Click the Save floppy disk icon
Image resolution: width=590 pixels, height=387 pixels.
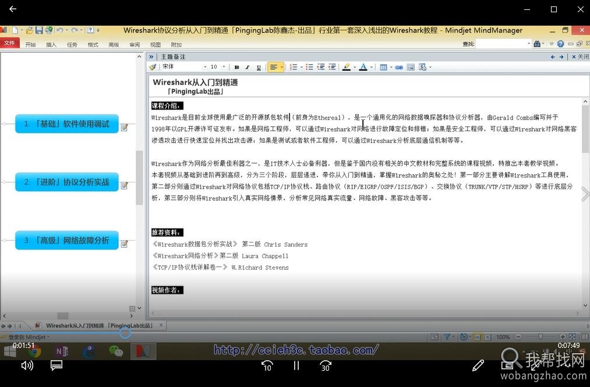click(x=39, y=30)
